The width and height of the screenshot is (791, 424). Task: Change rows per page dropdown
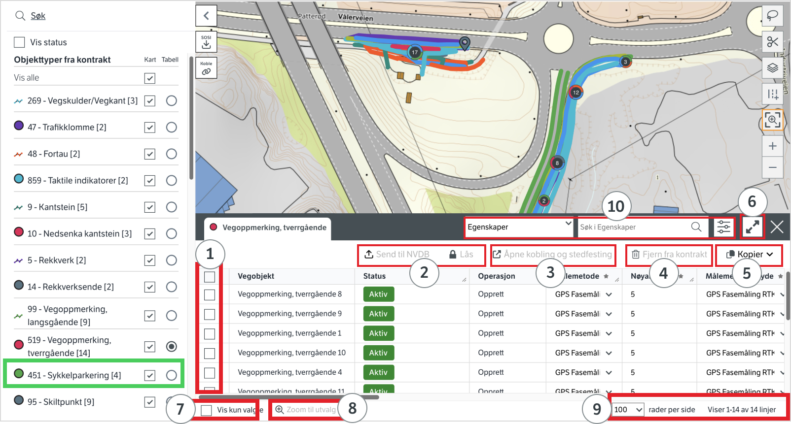coord(628,410)
